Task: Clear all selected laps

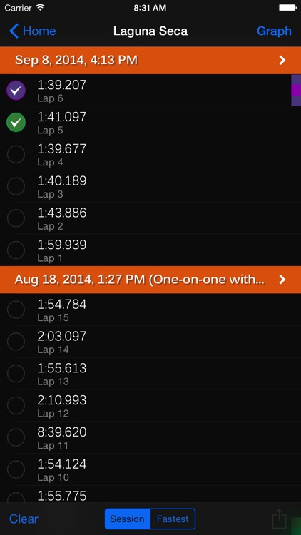Action: point(24,519)
